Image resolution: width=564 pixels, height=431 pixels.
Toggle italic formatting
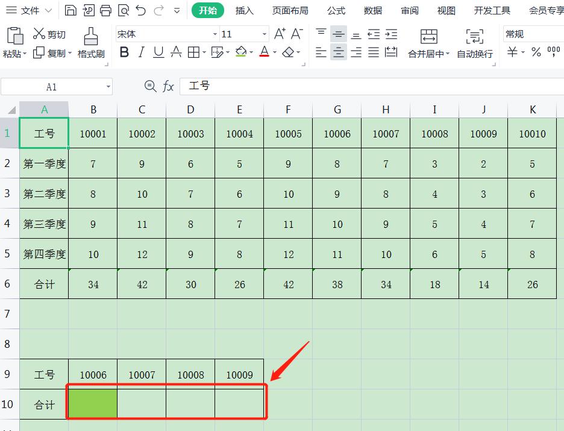[x=141, y=52]
